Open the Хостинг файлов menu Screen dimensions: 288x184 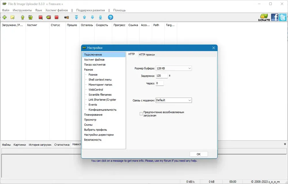click(56, 10)
